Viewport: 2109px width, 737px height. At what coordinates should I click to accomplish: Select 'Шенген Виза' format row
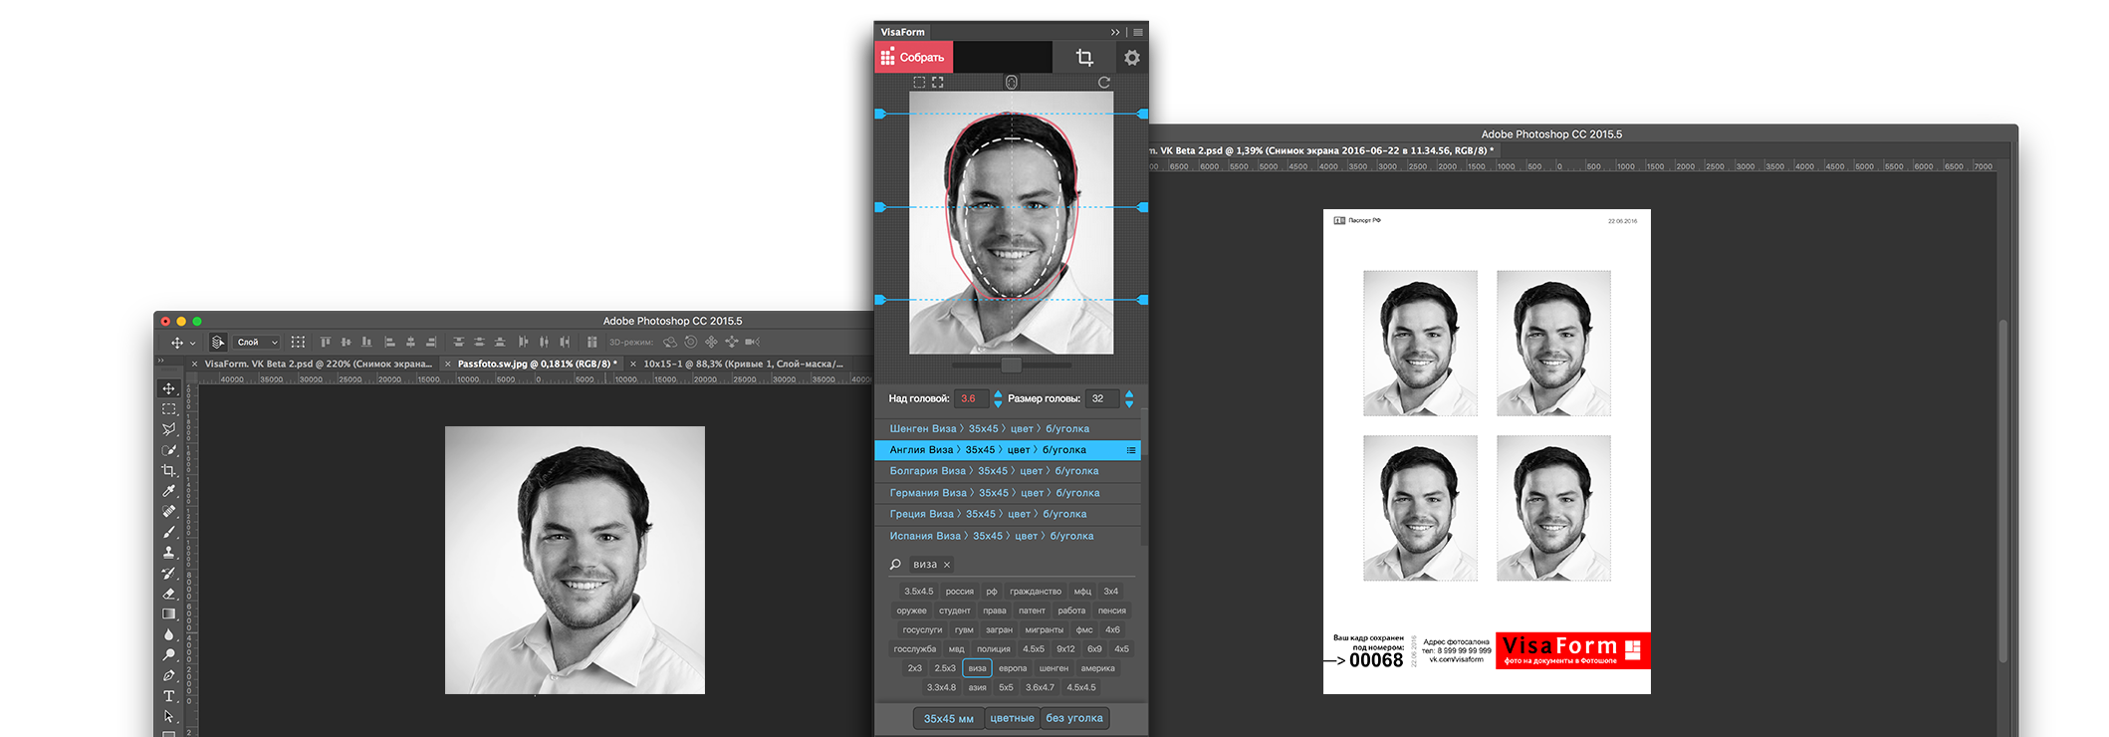coord(1007,428)
